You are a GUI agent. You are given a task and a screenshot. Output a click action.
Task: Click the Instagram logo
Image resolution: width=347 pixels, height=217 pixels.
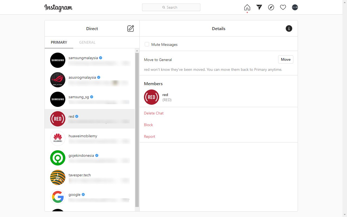(x=58, y=8)
